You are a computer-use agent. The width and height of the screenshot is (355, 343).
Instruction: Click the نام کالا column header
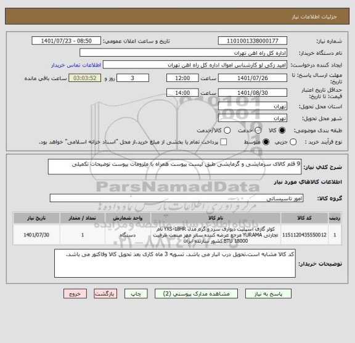click(x=216, y=218)
